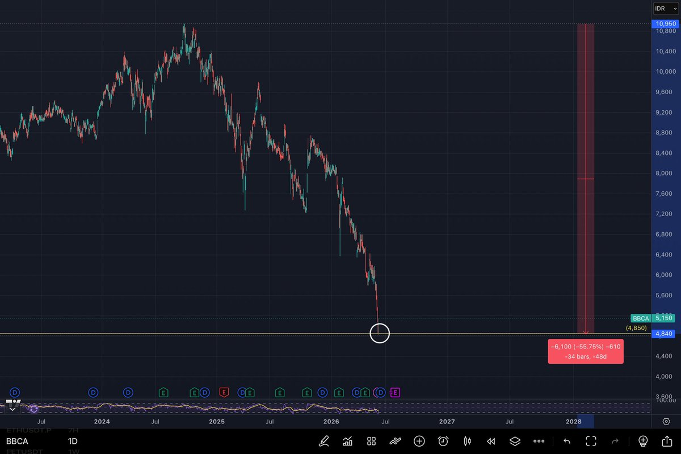The height and width of the screenshot is (454, 681).
Task: Enter fullscreen with the corner-brackets icon
Action: point(591,441)
